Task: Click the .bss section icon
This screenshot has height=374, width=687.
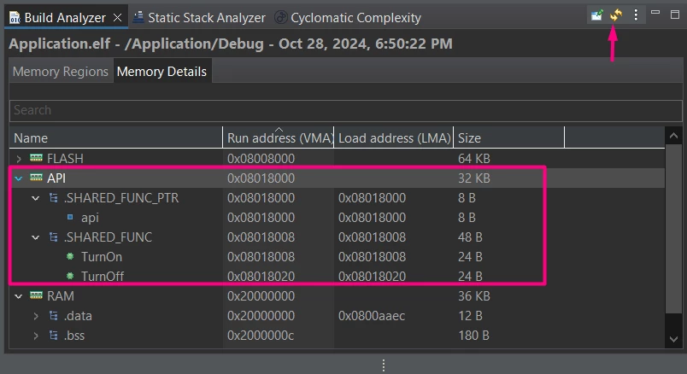Action: [x=54, y=336]
